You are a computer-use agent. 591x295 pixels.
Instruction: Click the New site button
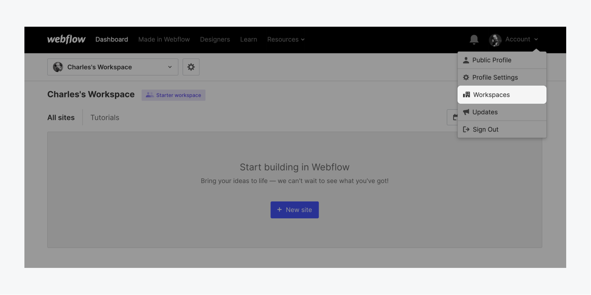(x=295, y=210)
